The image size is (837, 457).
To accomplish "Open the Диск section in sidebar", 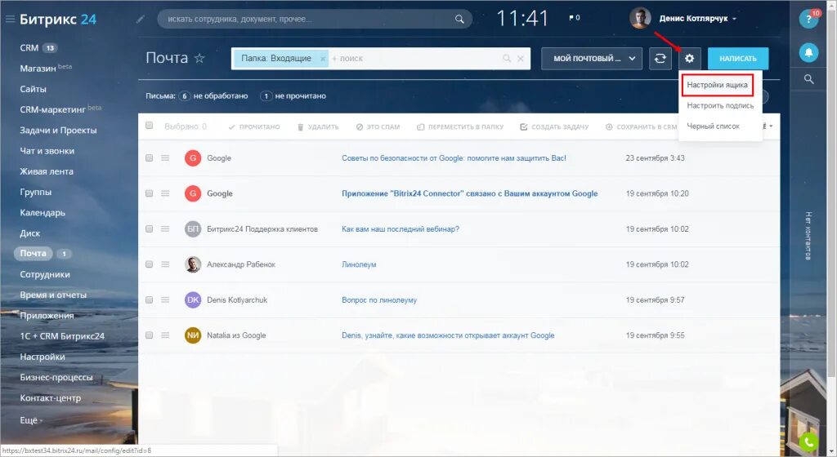I will pos(30,233).
